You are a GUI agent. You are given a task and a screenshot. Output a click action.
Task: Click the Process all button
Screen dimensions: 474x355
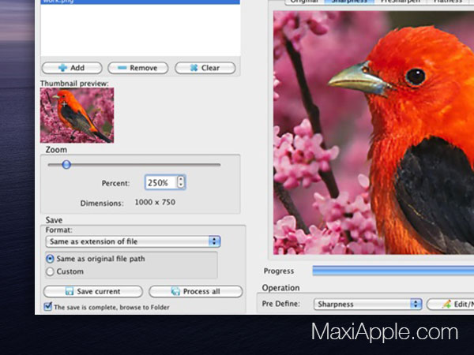click(x=196, y=292)
